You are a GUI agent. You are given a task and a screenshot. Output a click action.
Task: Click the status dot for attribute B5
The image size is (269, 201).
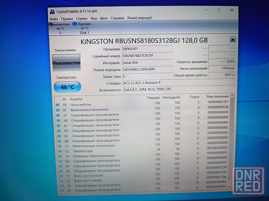[x=59, y=136]
